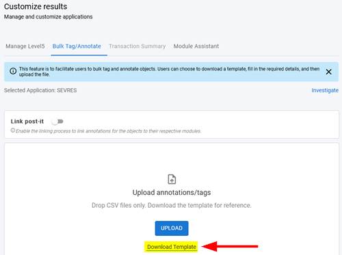Open the Module Assistant tab

(196, 46)
